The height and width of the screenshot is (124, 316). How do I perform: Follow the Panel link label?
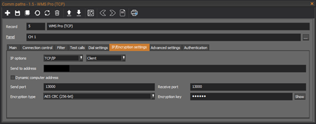(x=10, y=37)
